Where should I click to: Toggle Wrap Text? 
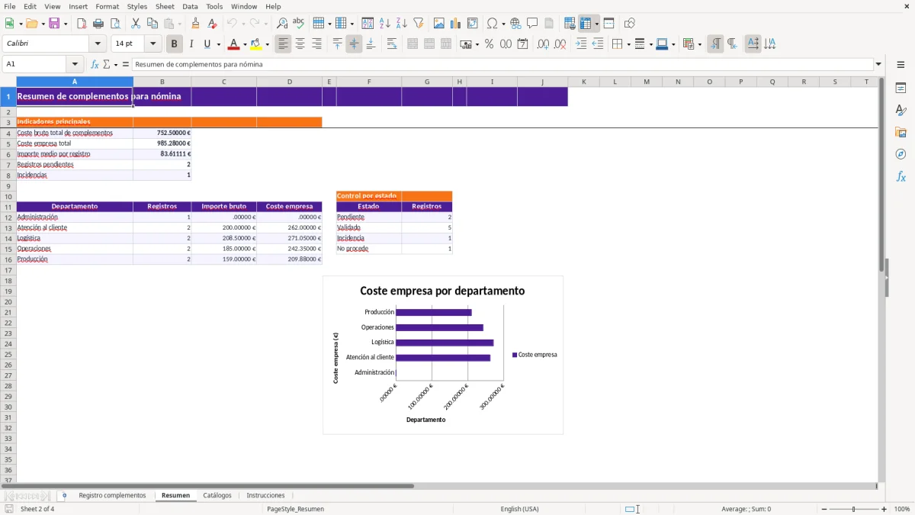coord(392,44)
